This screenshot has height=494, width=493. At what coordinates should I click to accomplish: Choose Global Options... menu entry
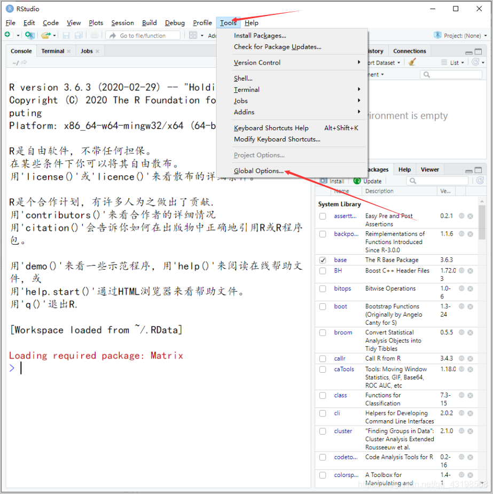[259, 171]
